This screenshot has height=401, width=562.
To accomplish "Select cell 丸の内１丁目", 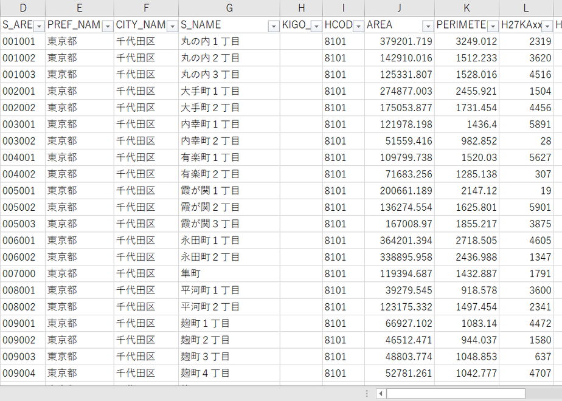I will point(229,41).
